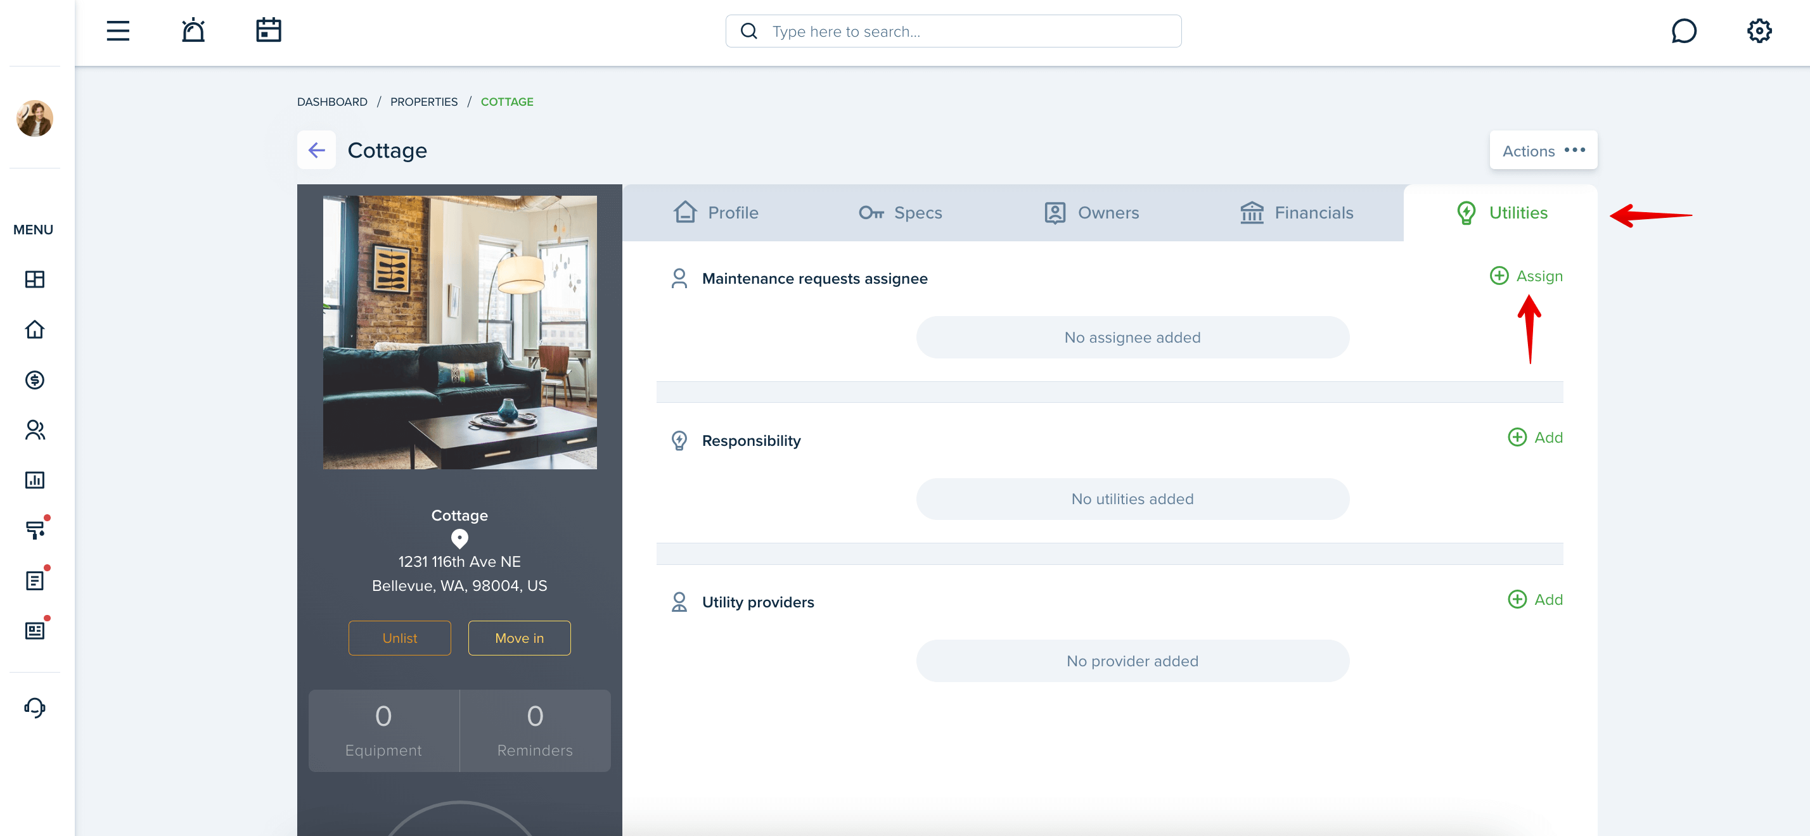Click the 'Utility providers' heading
Image resolution: width=1810 pixels, height=836 pixels.
tap(757, 602)
